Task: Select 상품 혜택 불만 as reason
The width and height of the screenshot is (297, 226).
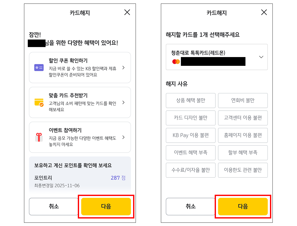Action: [191, 100]
